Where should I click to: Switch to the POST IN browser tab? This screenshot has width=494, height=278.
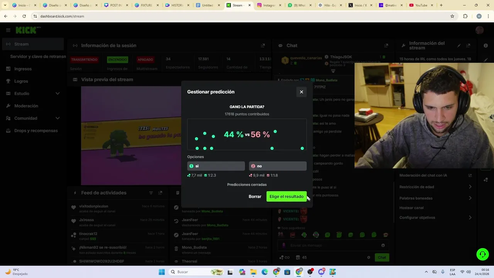point(117,5)
